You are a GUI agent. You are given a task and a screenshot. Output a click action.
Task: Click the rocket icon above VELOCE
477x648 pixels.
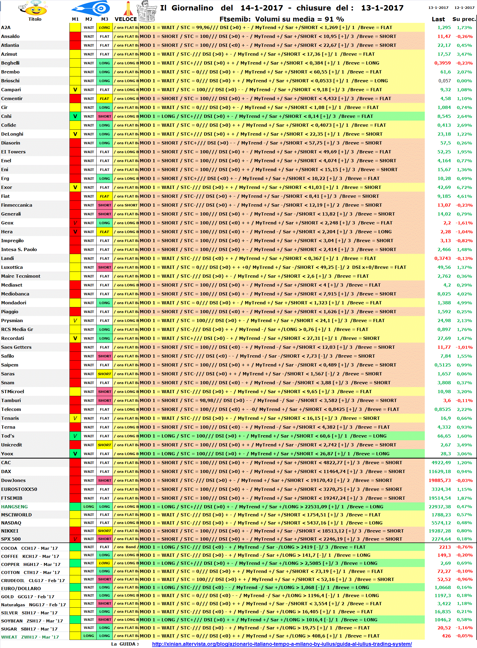(x=128, y=8)
